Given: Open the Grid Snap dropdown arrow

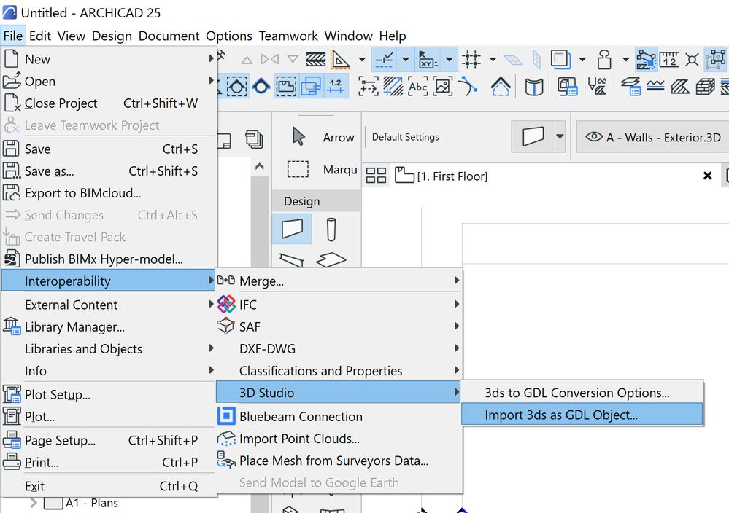Looking at the screenshot, I should tap(493, 60).
